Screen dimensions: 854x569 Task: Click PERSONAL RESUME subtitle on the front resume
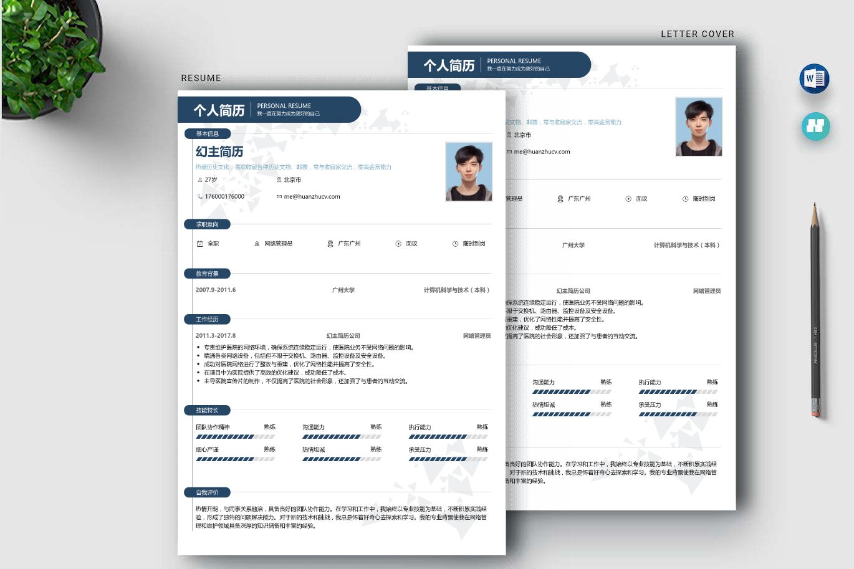(284, 106)
